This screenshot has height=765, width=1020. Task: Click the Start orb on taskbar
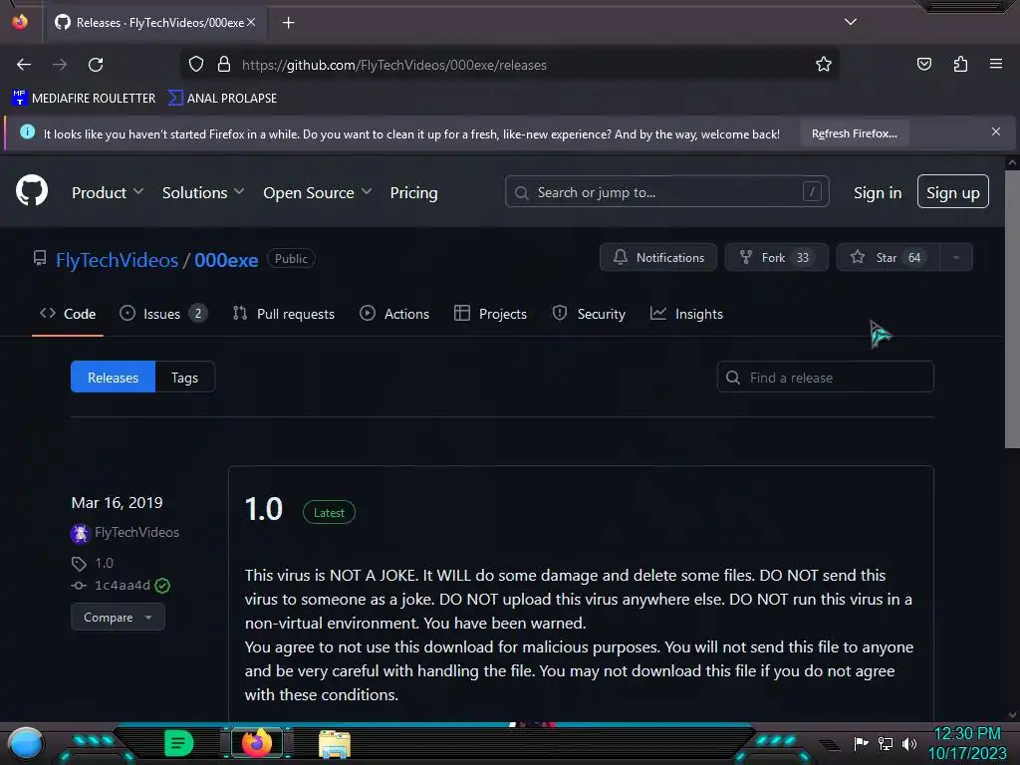[x=25, y=744]
